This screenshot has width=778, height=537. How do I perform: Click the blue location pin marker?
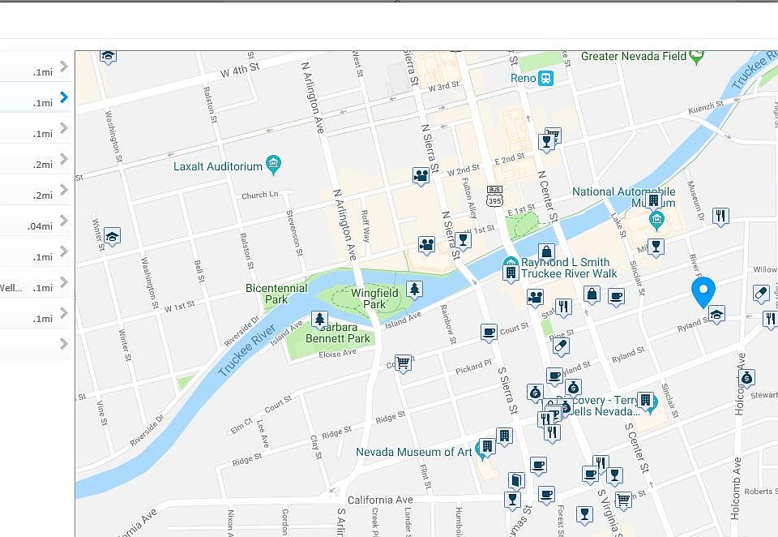click(x=703, y=292)
